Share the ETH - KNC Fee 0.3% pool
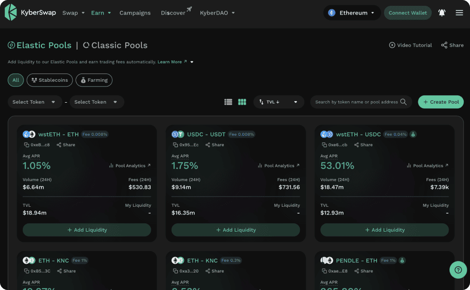 click(215, 271)
